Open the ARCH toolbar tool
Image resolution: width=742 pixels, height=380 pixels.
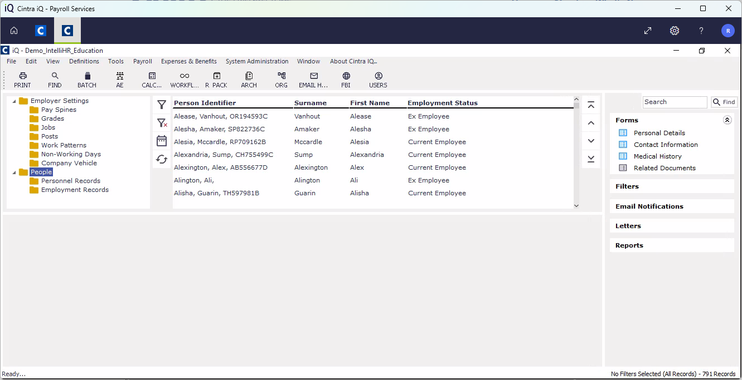[249, 80]
